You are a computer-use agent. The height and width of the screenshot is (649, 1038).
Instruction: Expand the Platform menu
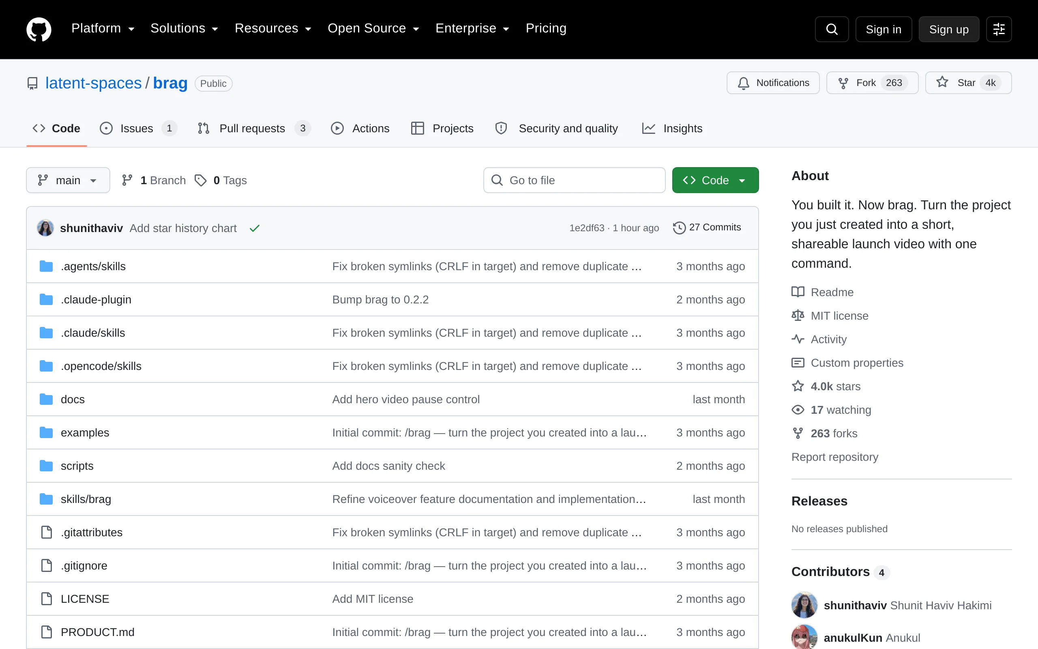103,28
